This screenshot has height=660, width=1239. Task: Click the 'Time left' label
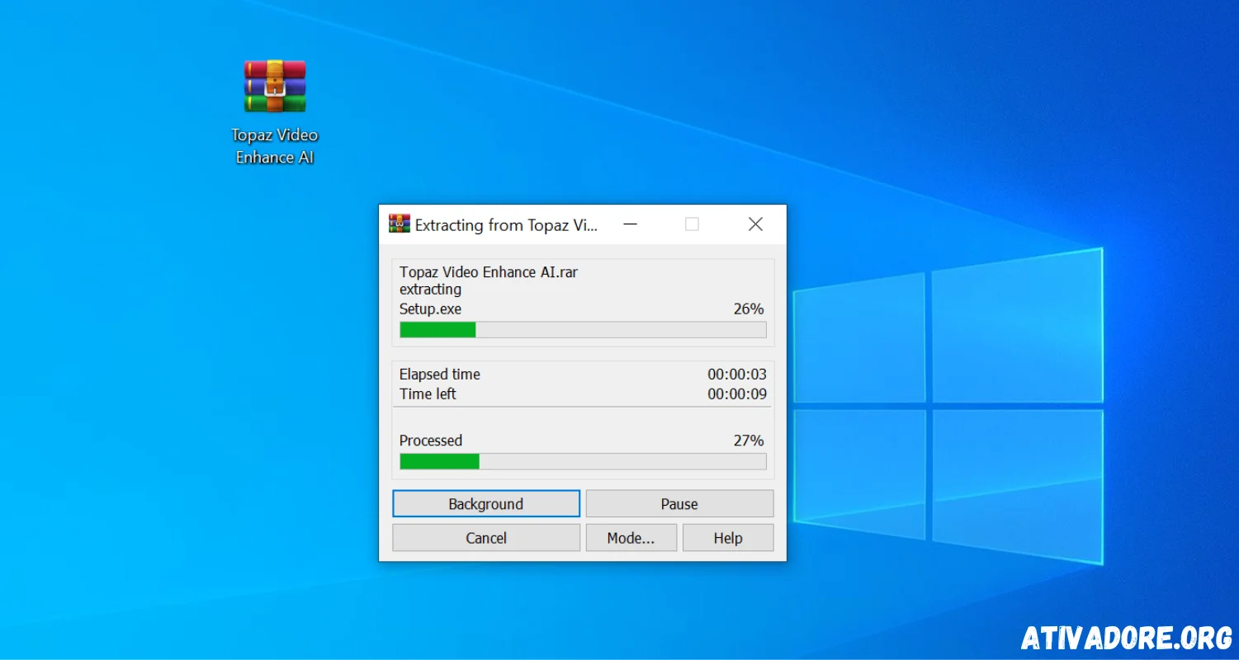[428, 394]
